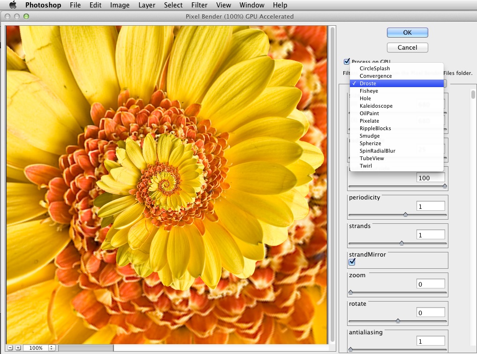Click the rotate slider handle
477x354 pixels.
tap(398, 321)
